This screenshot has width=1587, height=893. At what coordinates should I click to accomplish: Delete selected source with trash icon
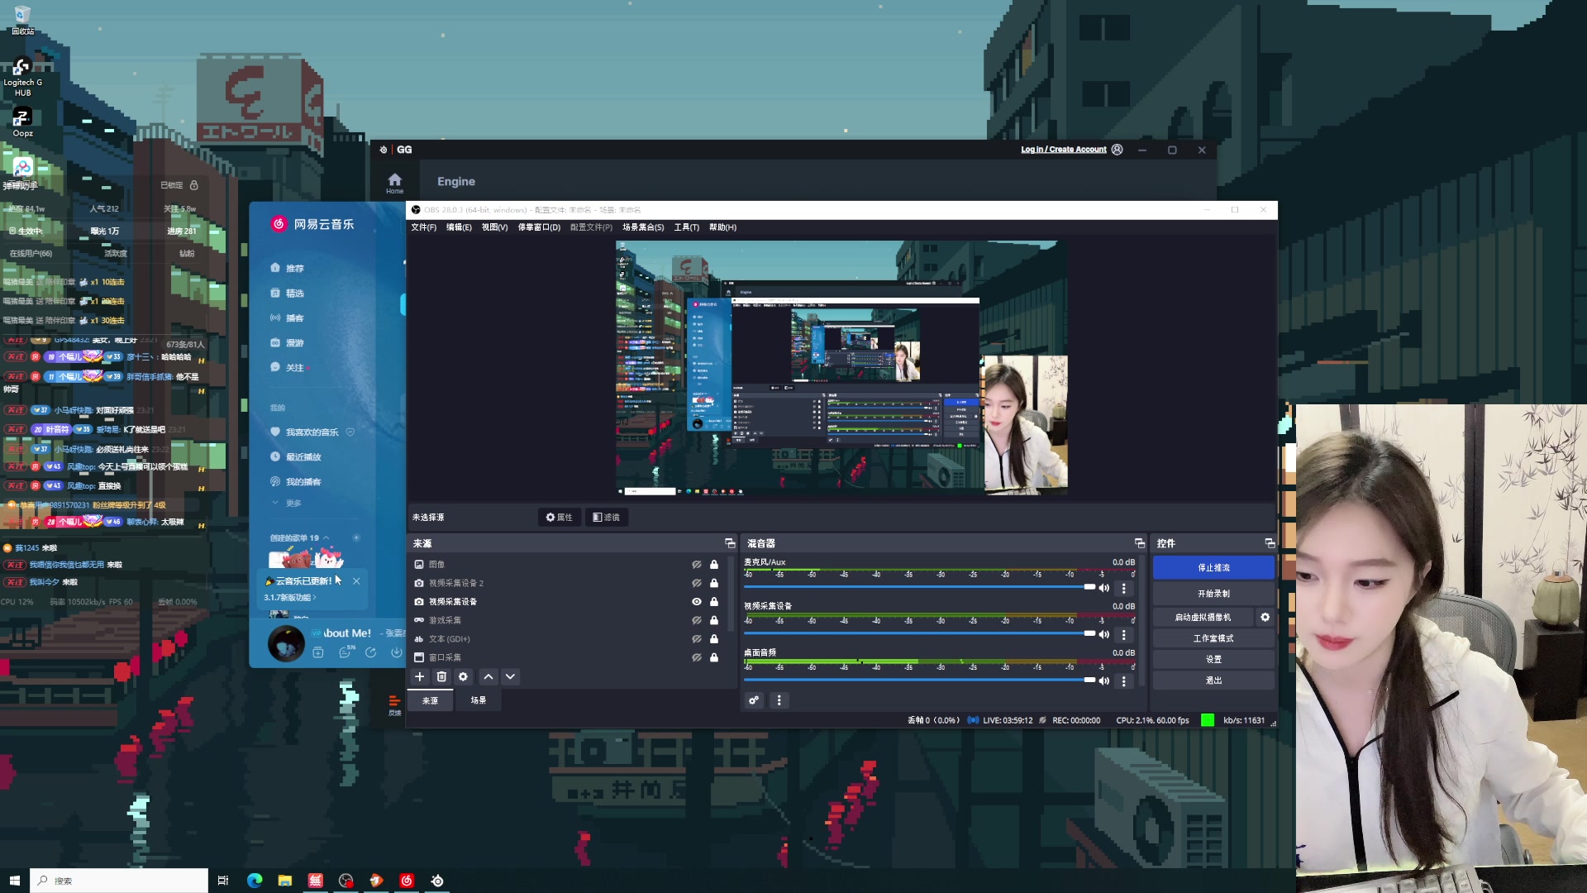tap(441, 677)
